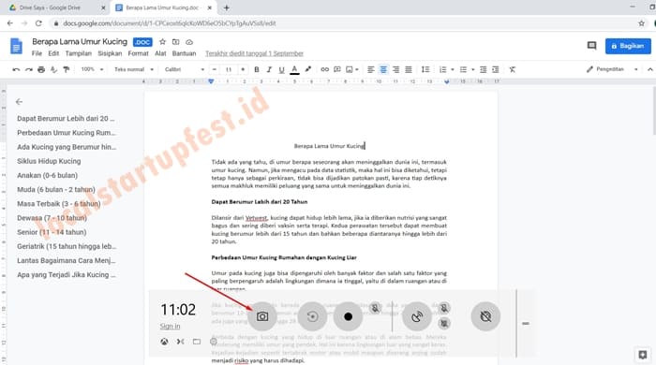This screenshot has width=656, height=365.
Task: Take a screenshot with the Game Bar camera
Action: coord(262,316)
